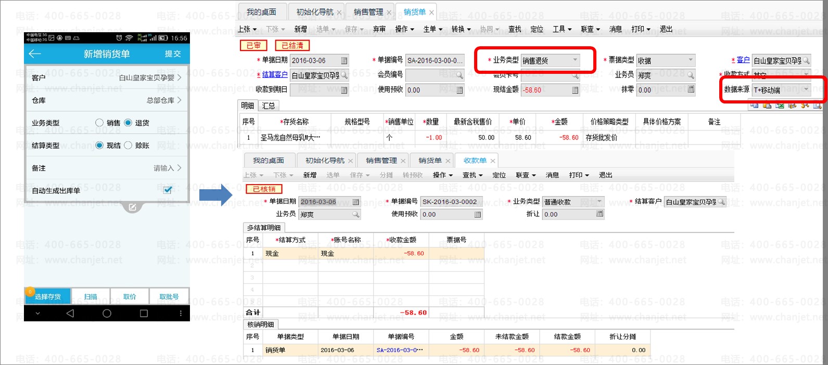Tap the Android recent apps square button
The width and height of the screenshot is (828, 365).
click(144, 313)
